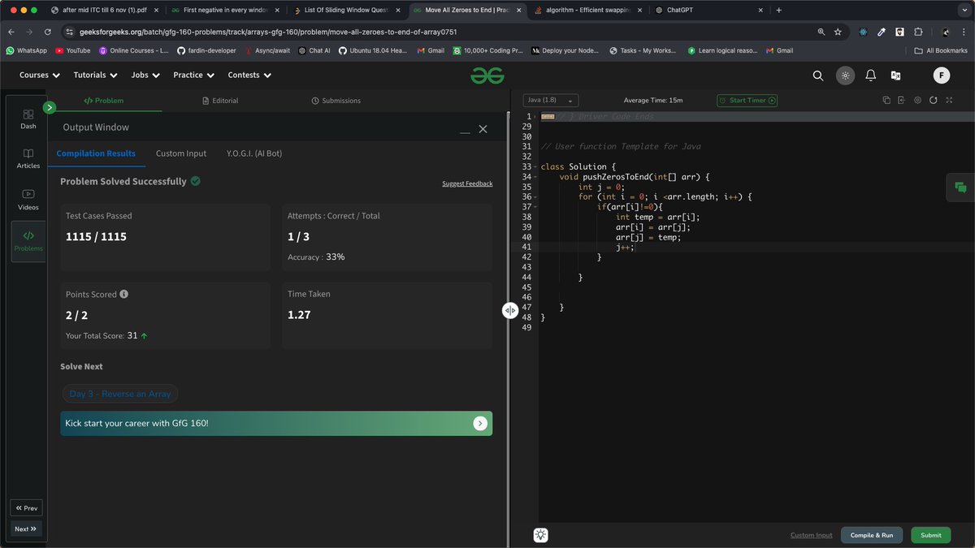This screenshot has width=975, height=548.
Task: Select the Custom Input tab
Action: point(181,153)
